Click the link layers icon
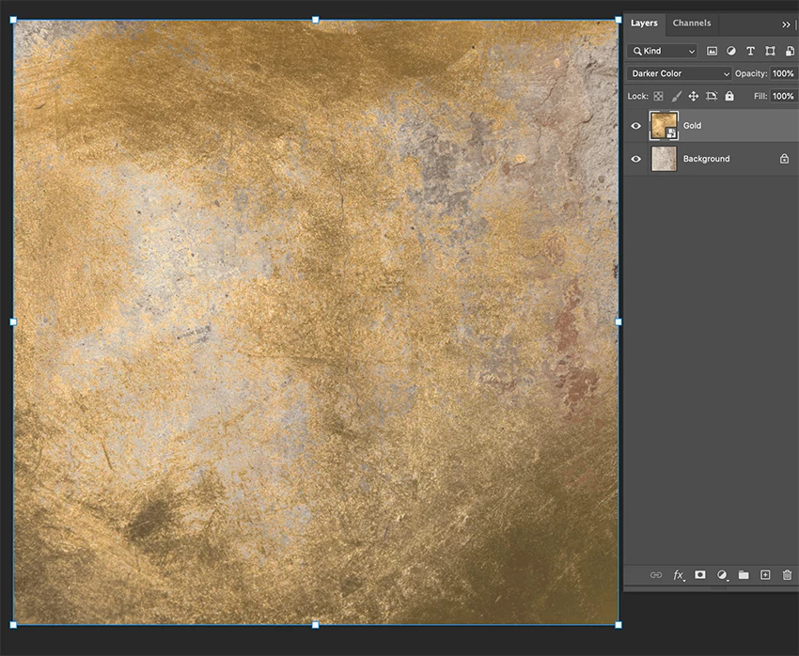This screenshot has height=656, width=799. 656,575
